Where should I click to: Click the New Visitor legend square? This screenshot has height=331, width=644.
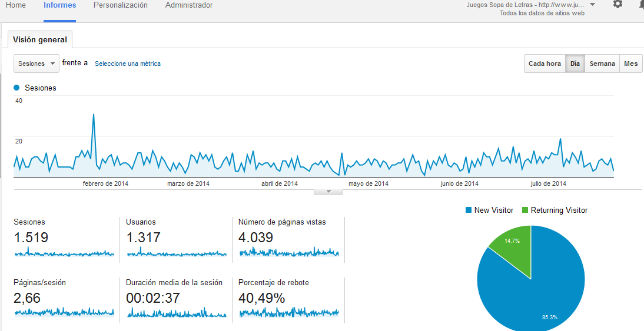(x=469, y=210)
